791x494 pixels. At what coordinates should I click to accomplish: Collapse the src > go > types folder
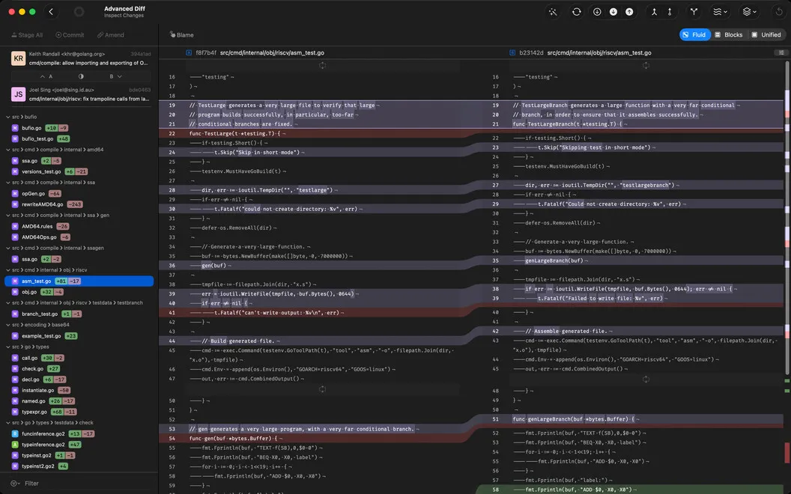[x=8, y=347]
